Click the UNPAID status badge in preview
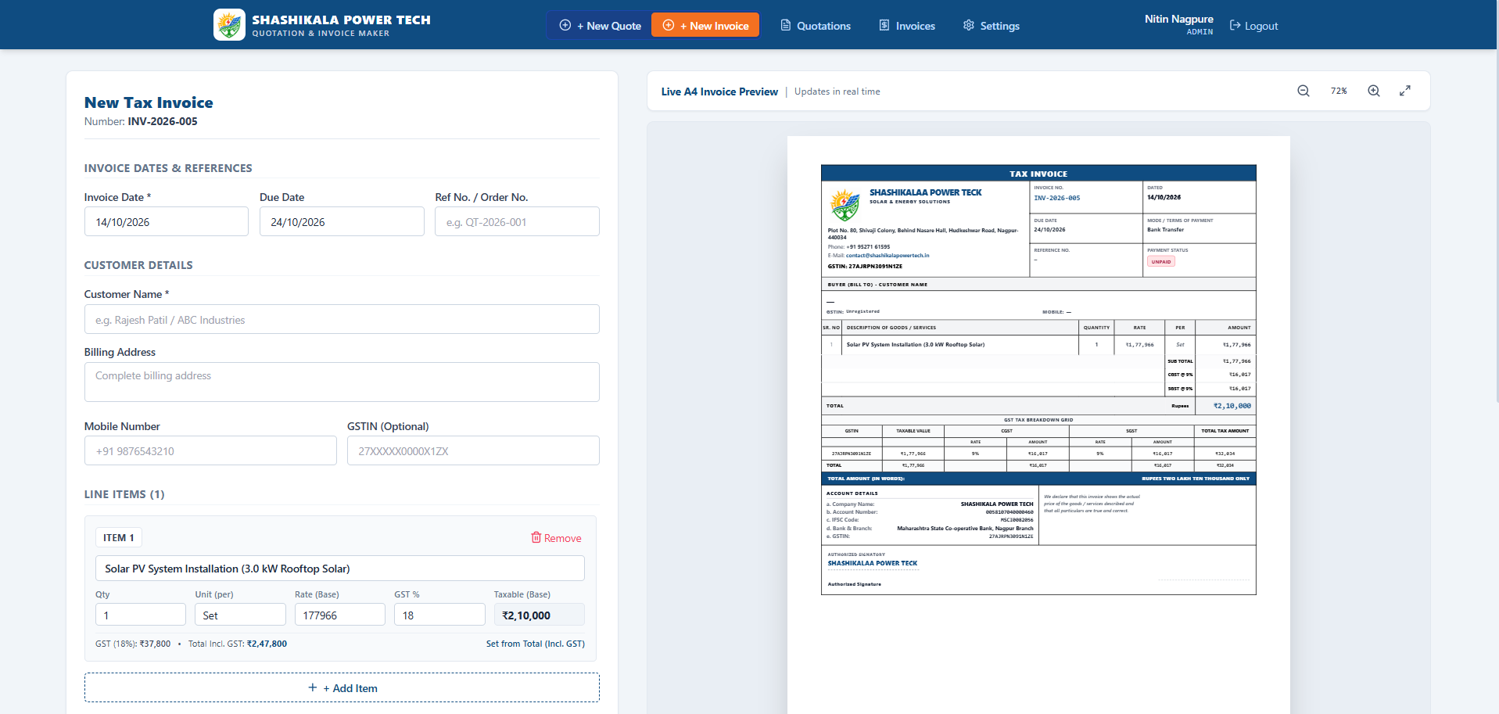Screen dimensions: 1499x714 (x=1161, y=261)
